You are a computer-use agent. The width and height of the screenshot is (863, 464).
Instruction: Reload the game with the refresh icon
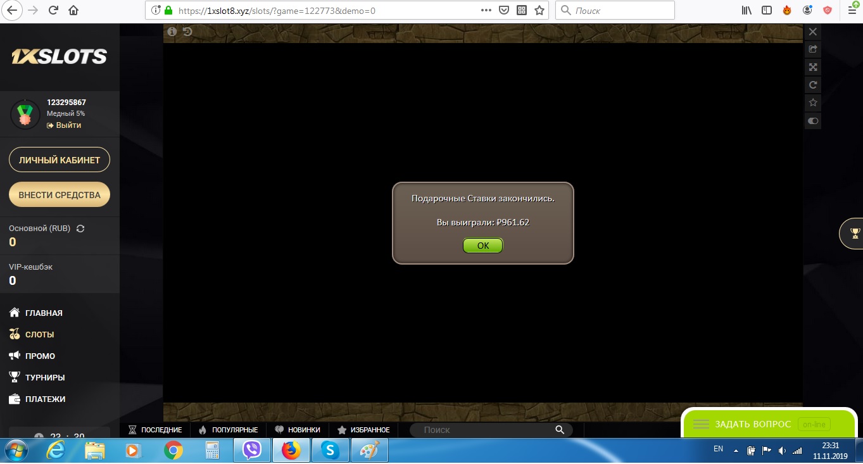click(813, 85)
